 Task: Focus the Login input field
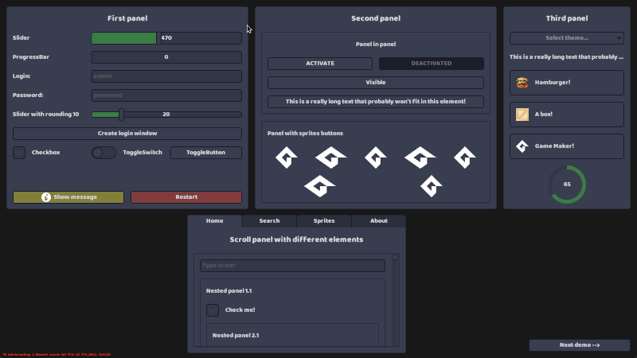[166, 76]
